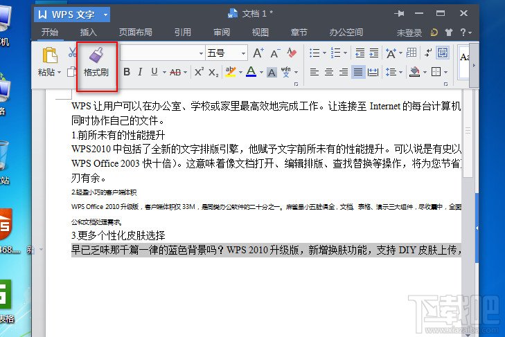This screenshot has width=505, height=337.
Task: Click the Cut scissors icon
Action: tap(72, 53)
